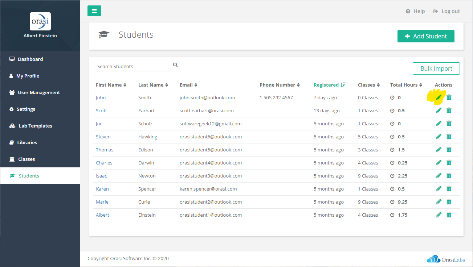Edit Charles Darwin with pencil icon
This screenshot has width=473, height=267.
(439, 163)
